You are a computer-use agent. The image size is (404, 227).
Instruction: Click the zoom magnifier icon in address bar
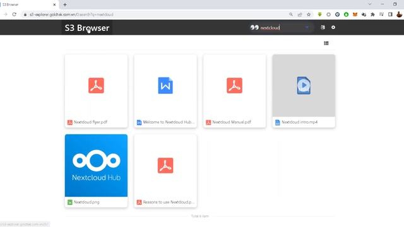pyautogui.click(x=291, y=15)
